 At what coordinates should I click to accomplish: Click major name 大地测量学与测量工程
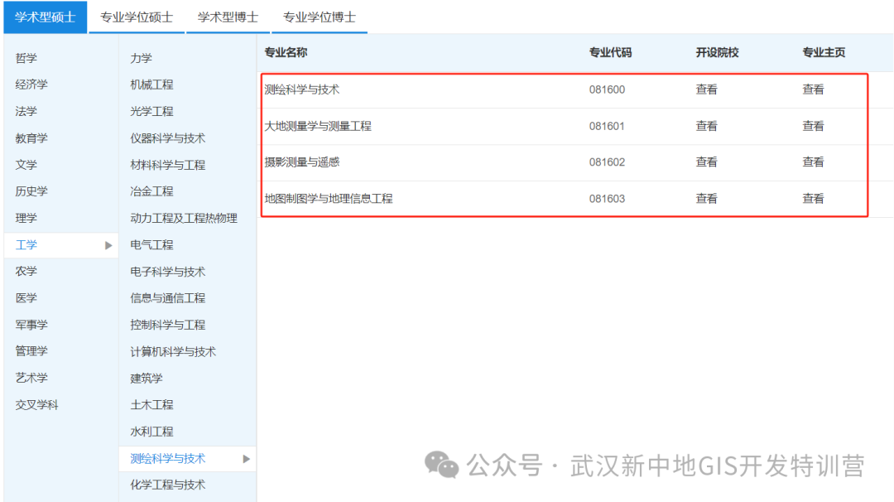[x=318, y=126]
